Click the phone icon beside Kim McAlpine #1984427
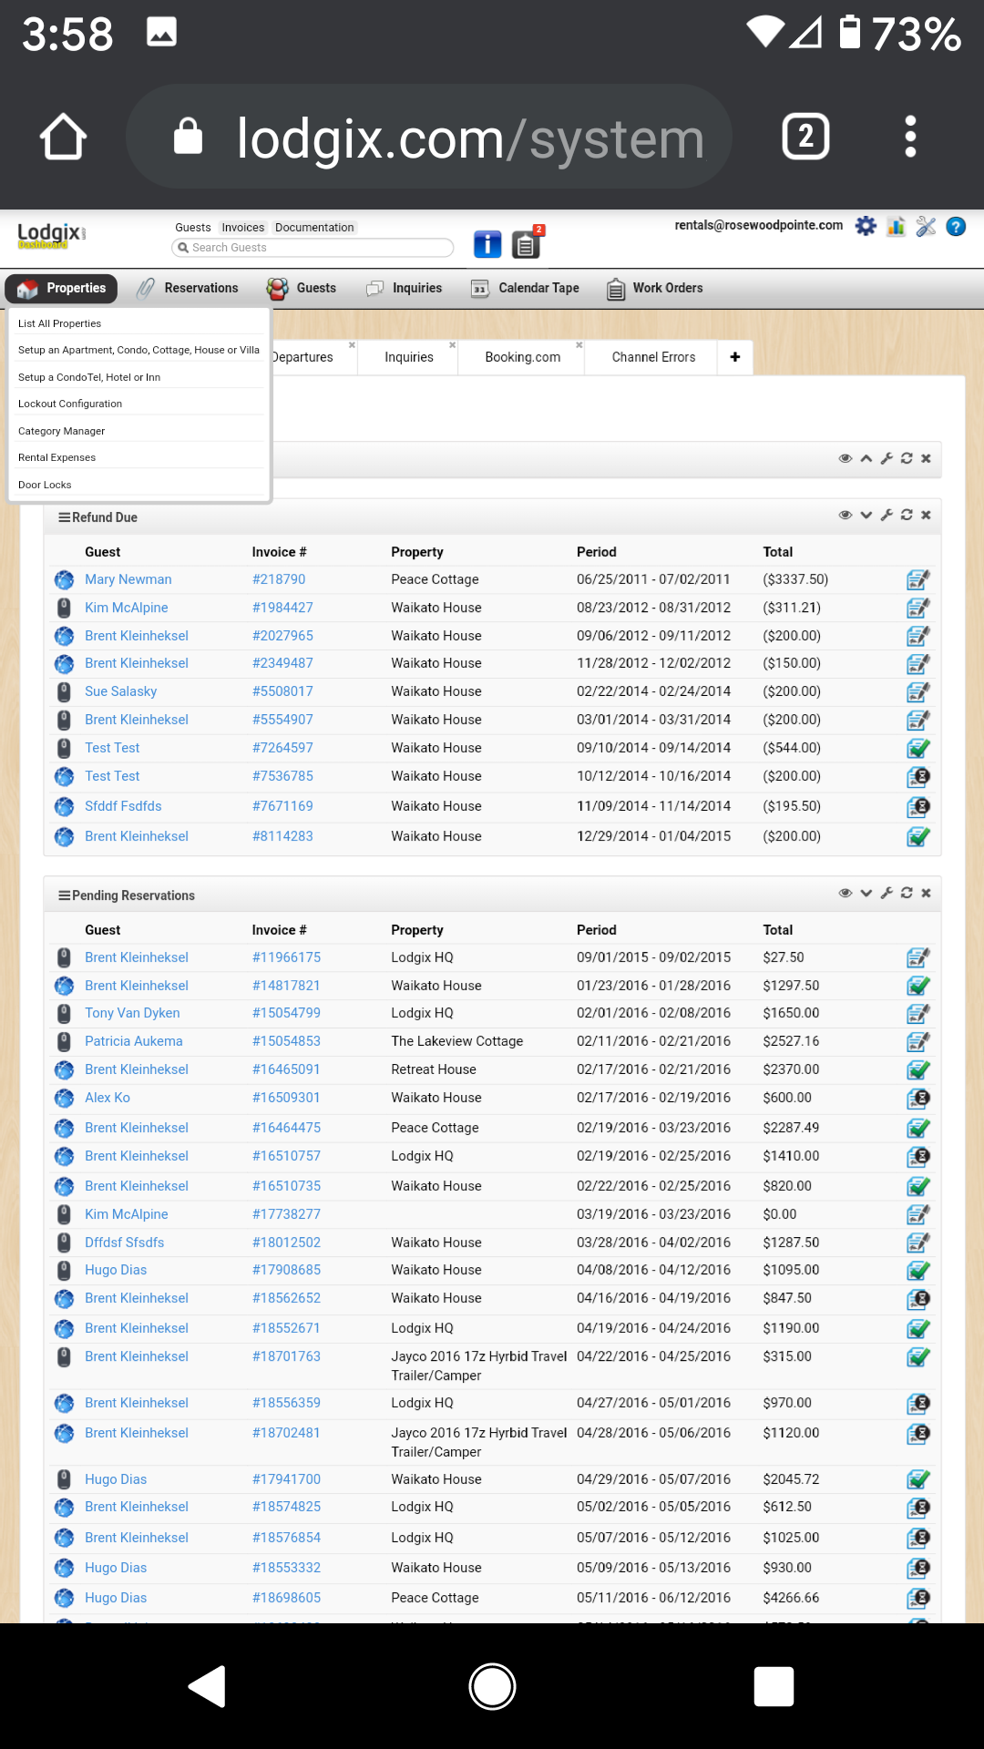The width and height of the screenshot is (984, 1749). tap(64, 608)
